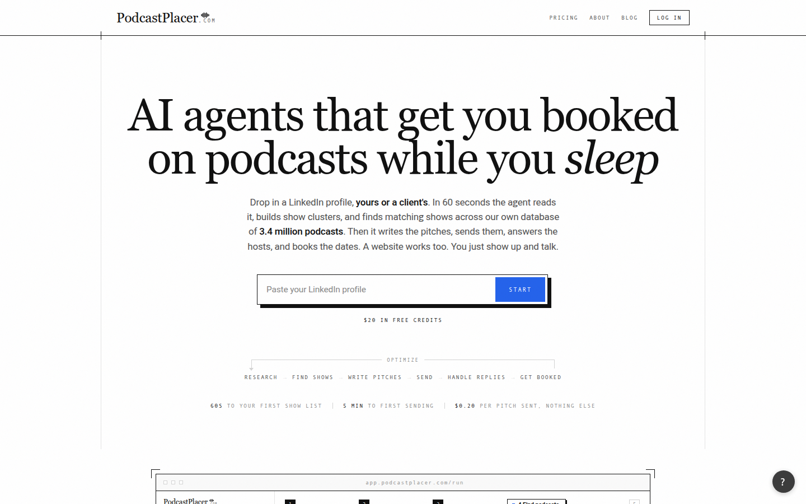Click the $0.20 per pitch sent stat
Screen dimensions: 806x504
525,406
